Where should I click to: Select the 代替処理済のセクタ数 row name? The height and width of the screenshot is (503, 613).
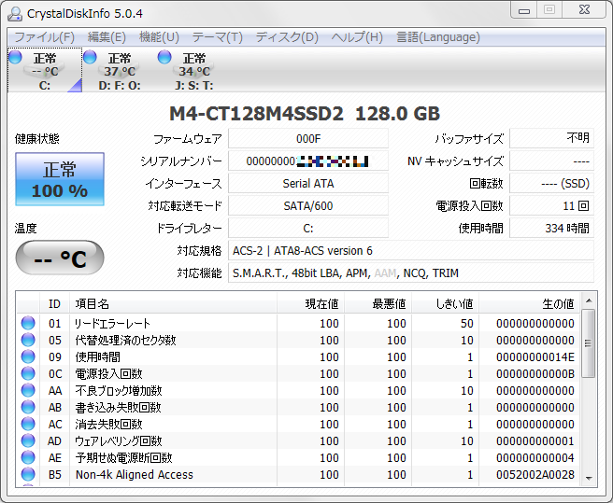(125, 340)
